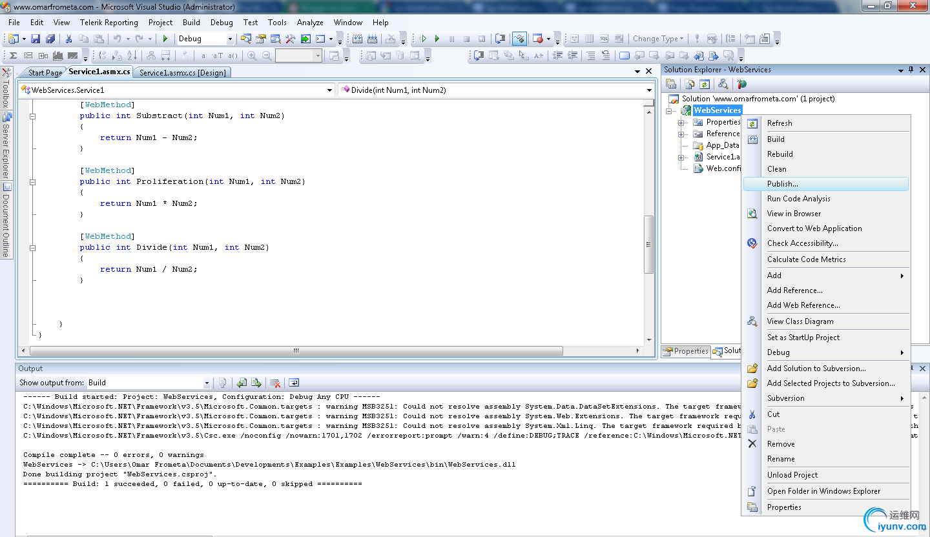Select View in Browser menu entry
The image size is (930, 537).
pyautogui.click(x=826, y=214)
